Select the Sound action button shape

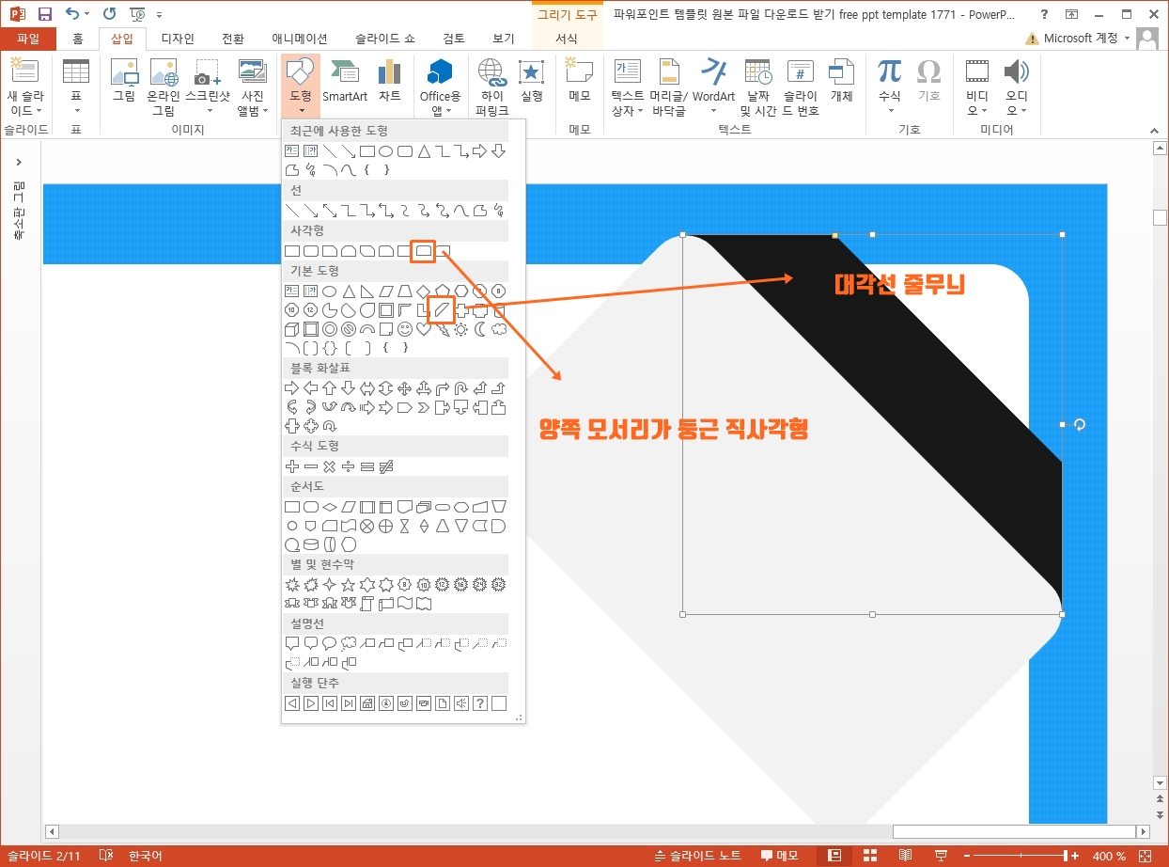pos(461,703)
